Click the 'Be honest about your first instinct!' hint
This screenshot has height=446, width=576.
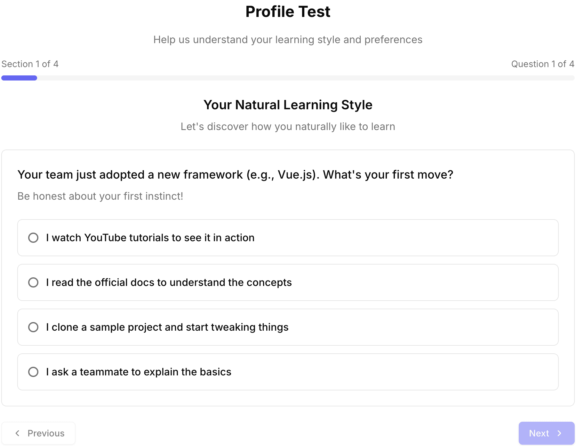tap(100, 196)
